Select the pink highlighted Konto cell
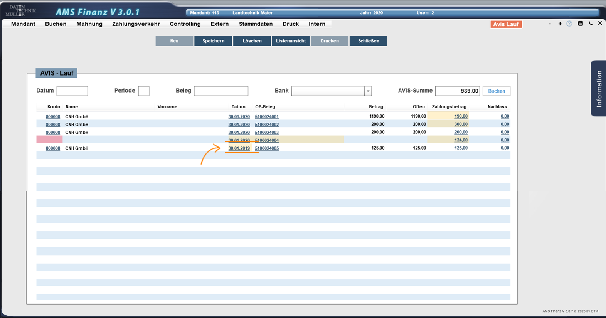This screenshot has height=318, width=606. point(49,140)
